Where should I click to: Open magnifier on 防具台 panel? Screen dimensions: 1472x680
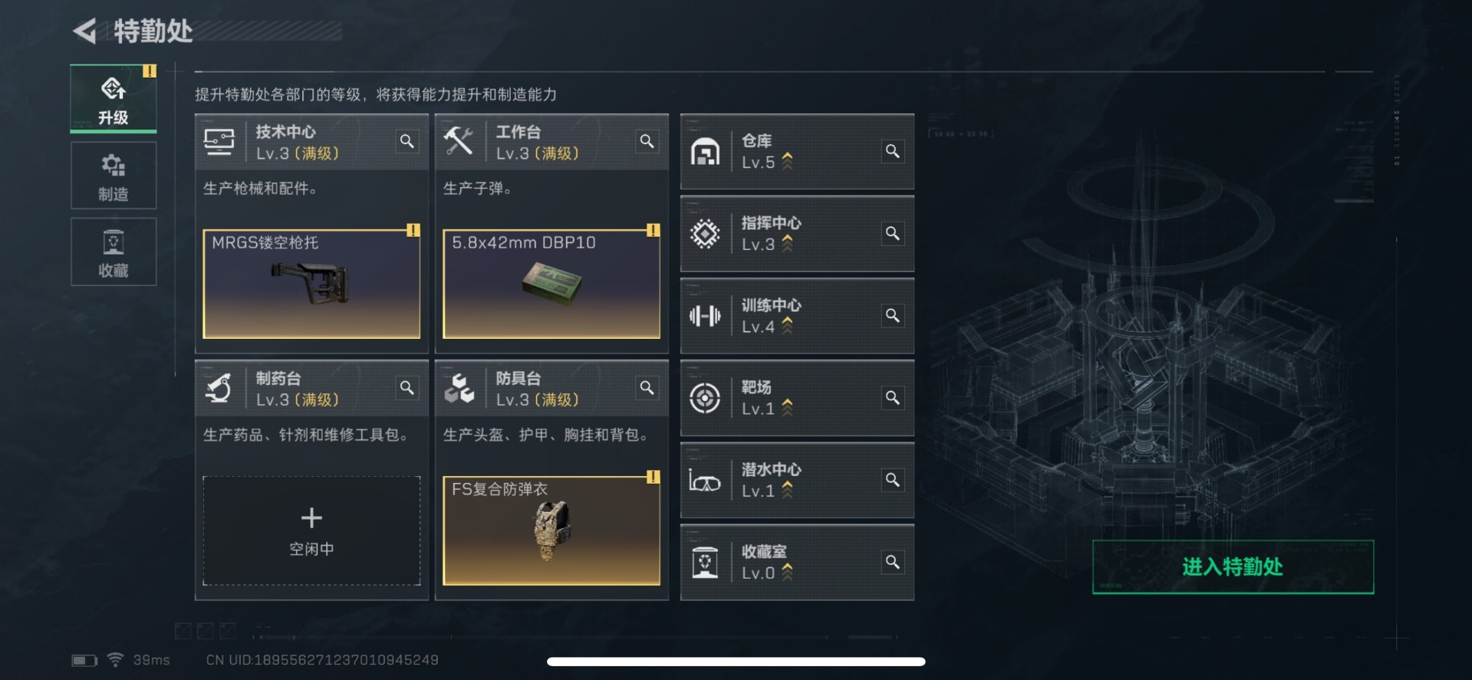[647, 388]
